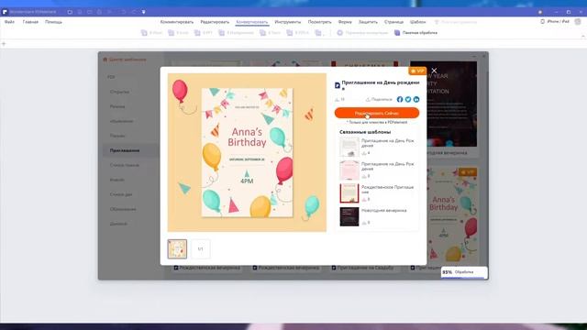Switch to the Форма tab
587x330 pixels.
pyautogui.click(x=345, y=22)
